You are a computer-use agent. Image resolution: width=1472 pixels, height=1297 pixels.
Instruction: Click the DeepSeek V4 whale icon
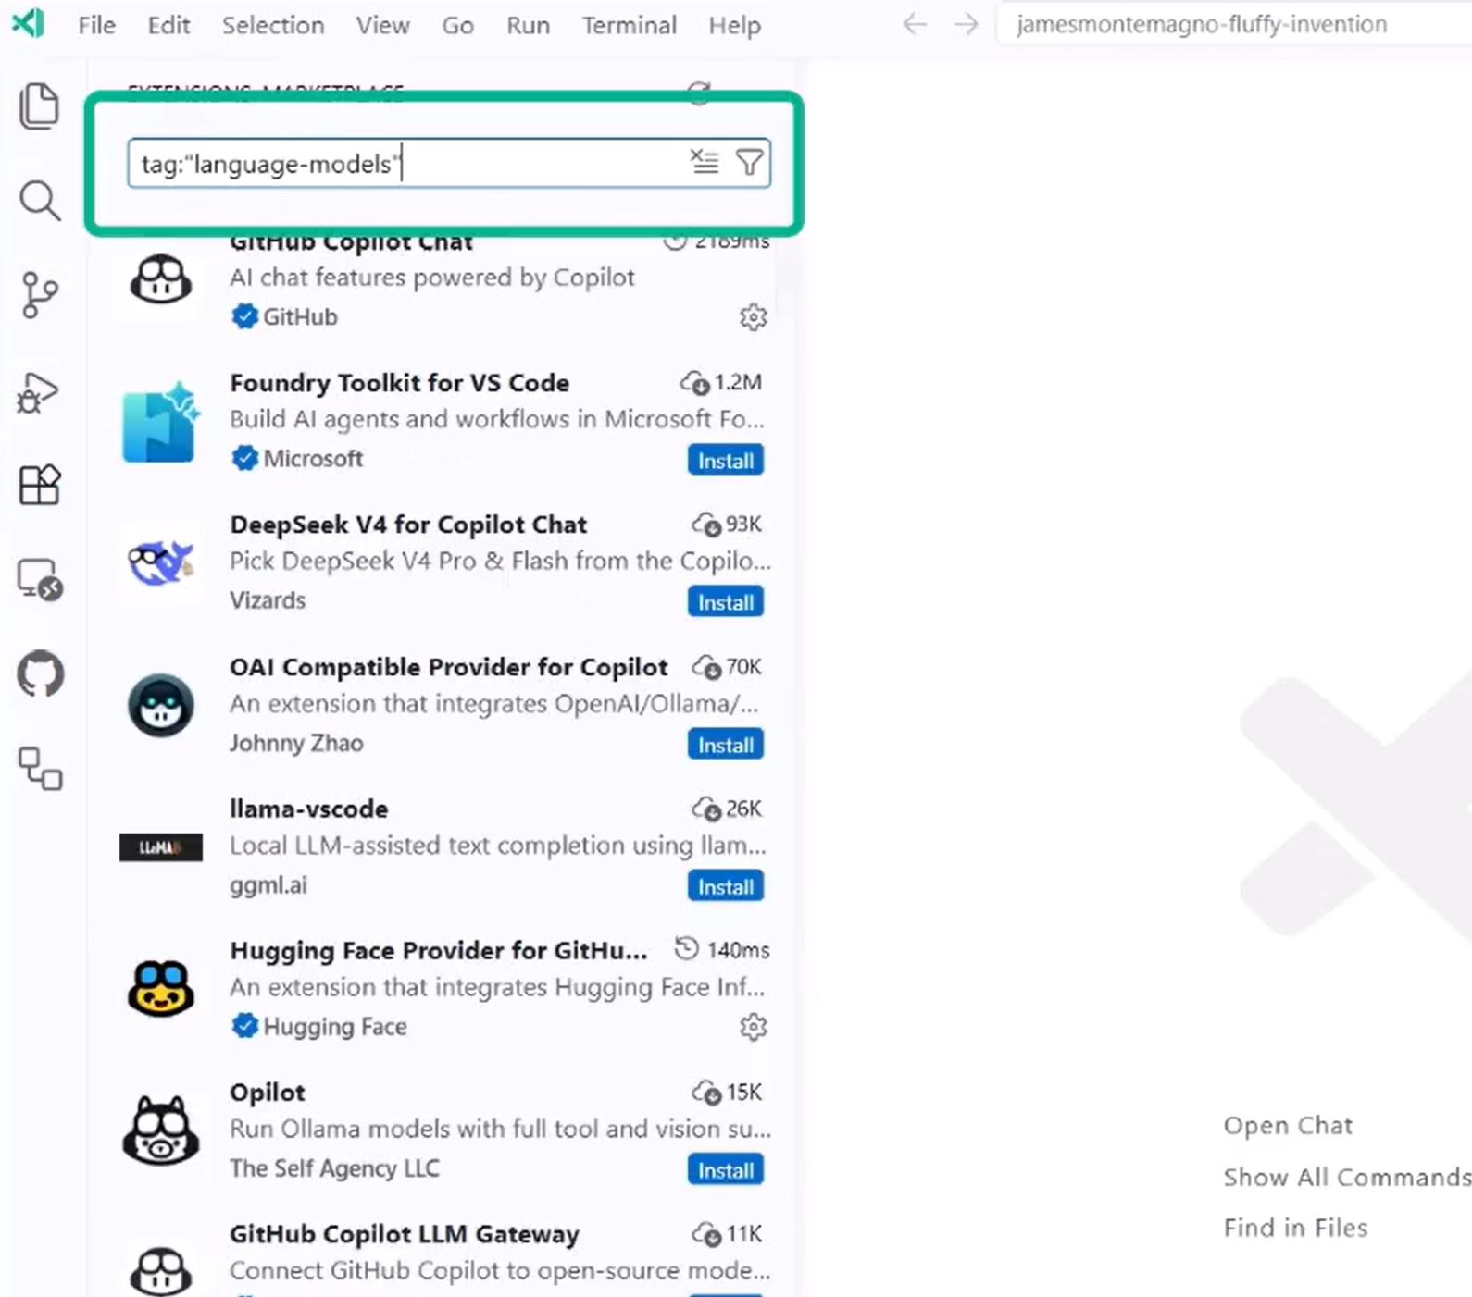click(x=160, y=563)
